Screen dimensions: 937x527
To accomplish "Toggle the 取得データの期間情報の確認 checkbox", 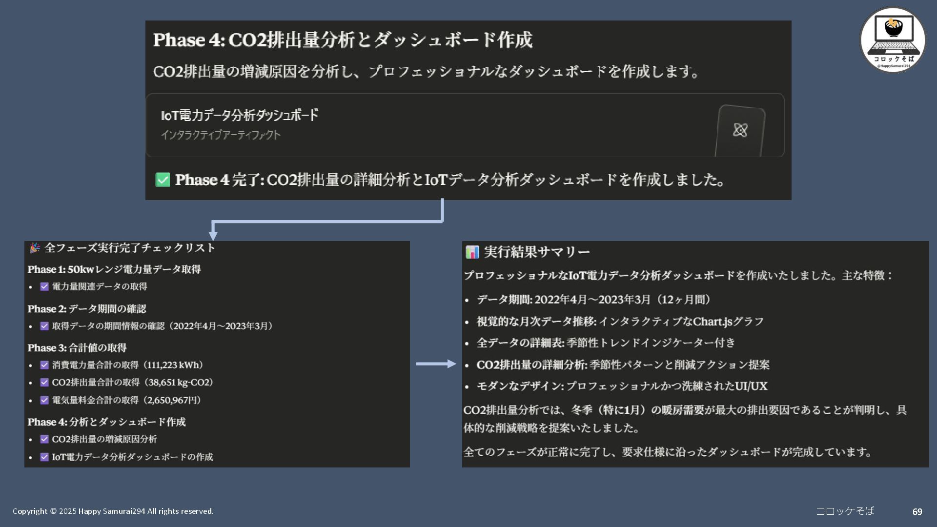I will click(x=44, y=326).
